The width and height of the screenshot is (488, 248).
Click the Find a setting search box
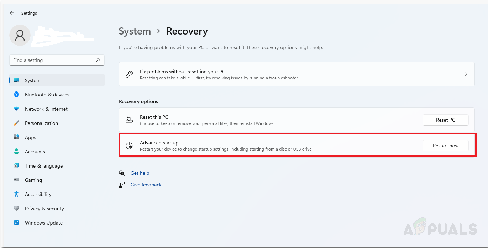[x=53, y=60]
